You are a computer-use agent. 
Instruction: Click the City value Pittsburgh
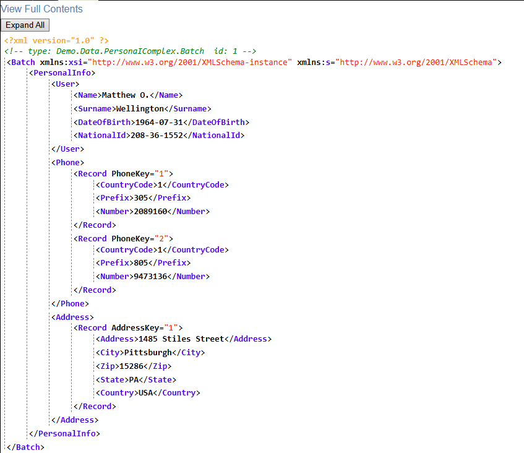pyautogui.click(x=147, y=353)
